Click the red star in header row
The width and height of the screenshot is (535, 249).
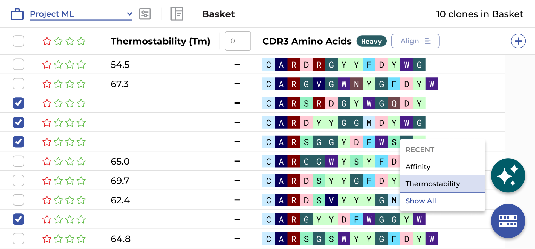point(47,41)
